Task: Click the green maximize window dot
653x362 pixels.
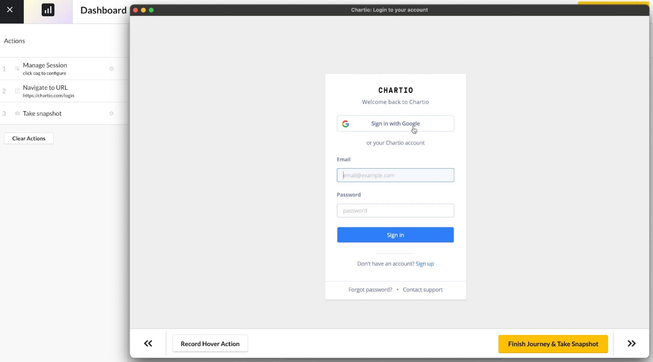Action: coord(151,10)
